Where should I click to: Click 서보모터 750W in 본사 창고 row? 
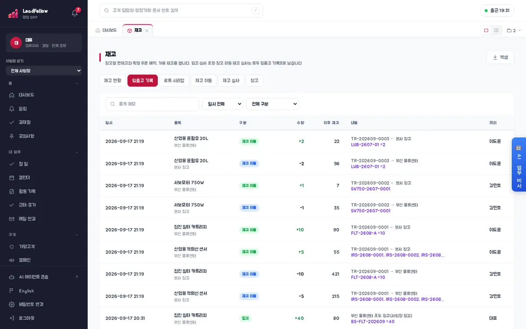(x=189, y=204)
